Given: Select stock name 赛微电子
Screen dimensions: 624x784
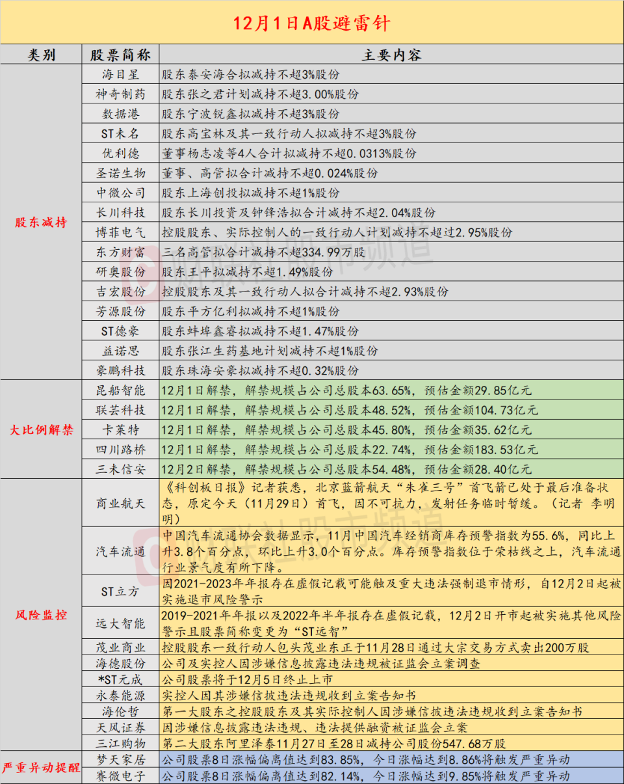Looking at the screenshot, I should [120, 775].
